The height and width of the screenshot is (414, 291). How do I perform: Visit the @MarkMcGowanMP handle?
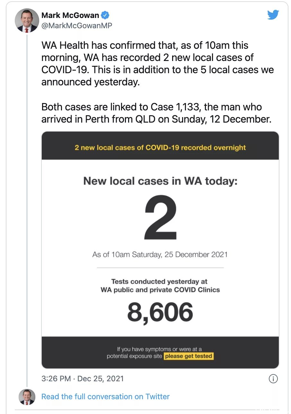pos(77,25)
